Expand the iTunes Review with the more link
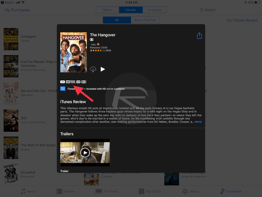262x197 pixels. tap(198, 122)
